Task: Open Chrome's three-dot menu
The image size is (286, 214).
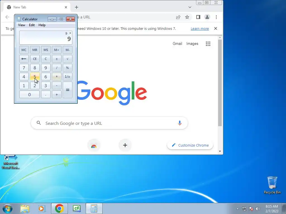Action: point(216,17)
